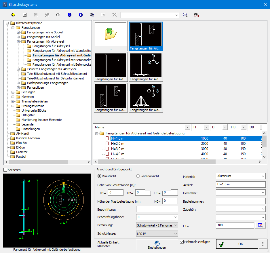
Task: Uncheck Mehrmals einfügen checkbox
Action: point(182,242)
